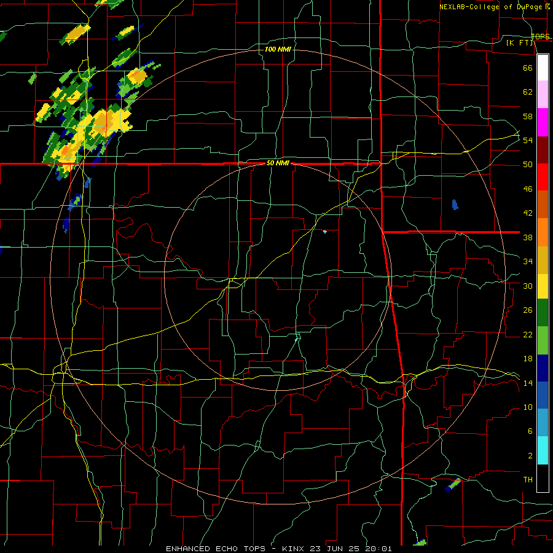Select the dark maroon legend color band
The width and height of the screenshot is (553, 553).
point(543,149)
